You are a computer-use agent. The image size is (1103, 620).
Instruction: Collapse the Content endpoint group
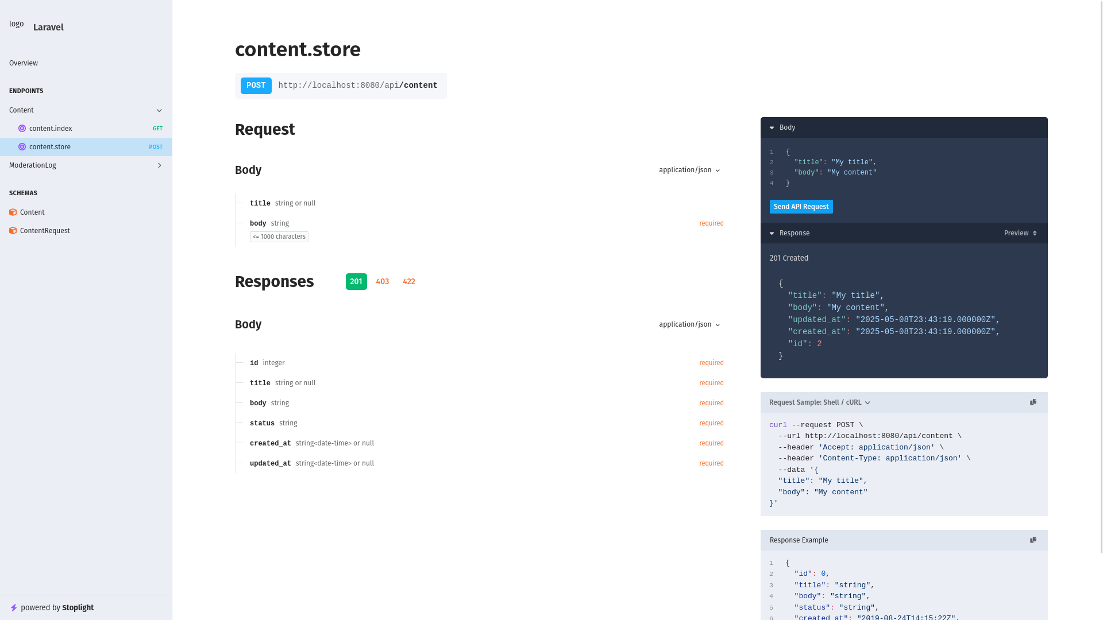(x=159, y=110)
